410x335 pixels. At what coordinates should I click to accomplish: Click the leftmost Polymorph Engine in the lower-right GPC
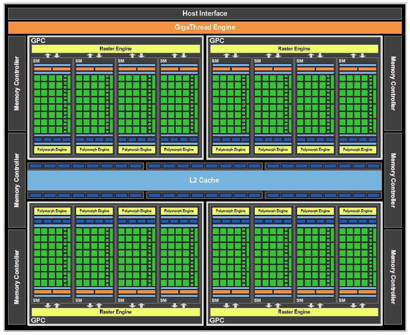click(231, 211)
